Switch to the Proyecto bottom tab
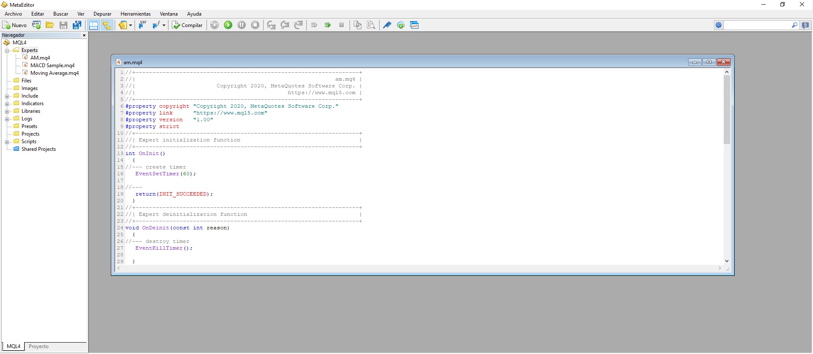Image resolution: width=813 pixels, height=354 pixels. pos(39,346)
